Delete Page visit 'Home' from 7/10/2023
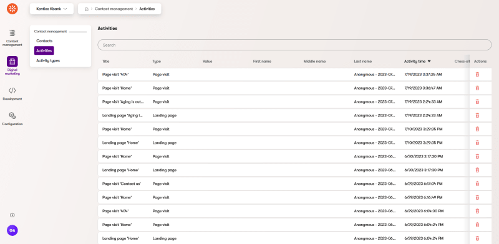 point(477,129)
